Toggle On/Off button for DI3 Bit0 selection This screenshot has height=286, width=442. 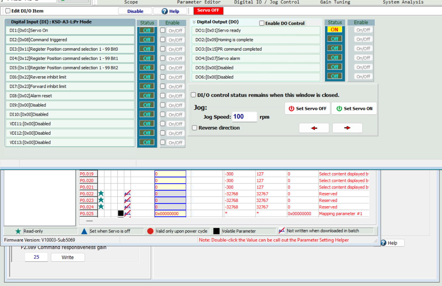pos(175,49)
